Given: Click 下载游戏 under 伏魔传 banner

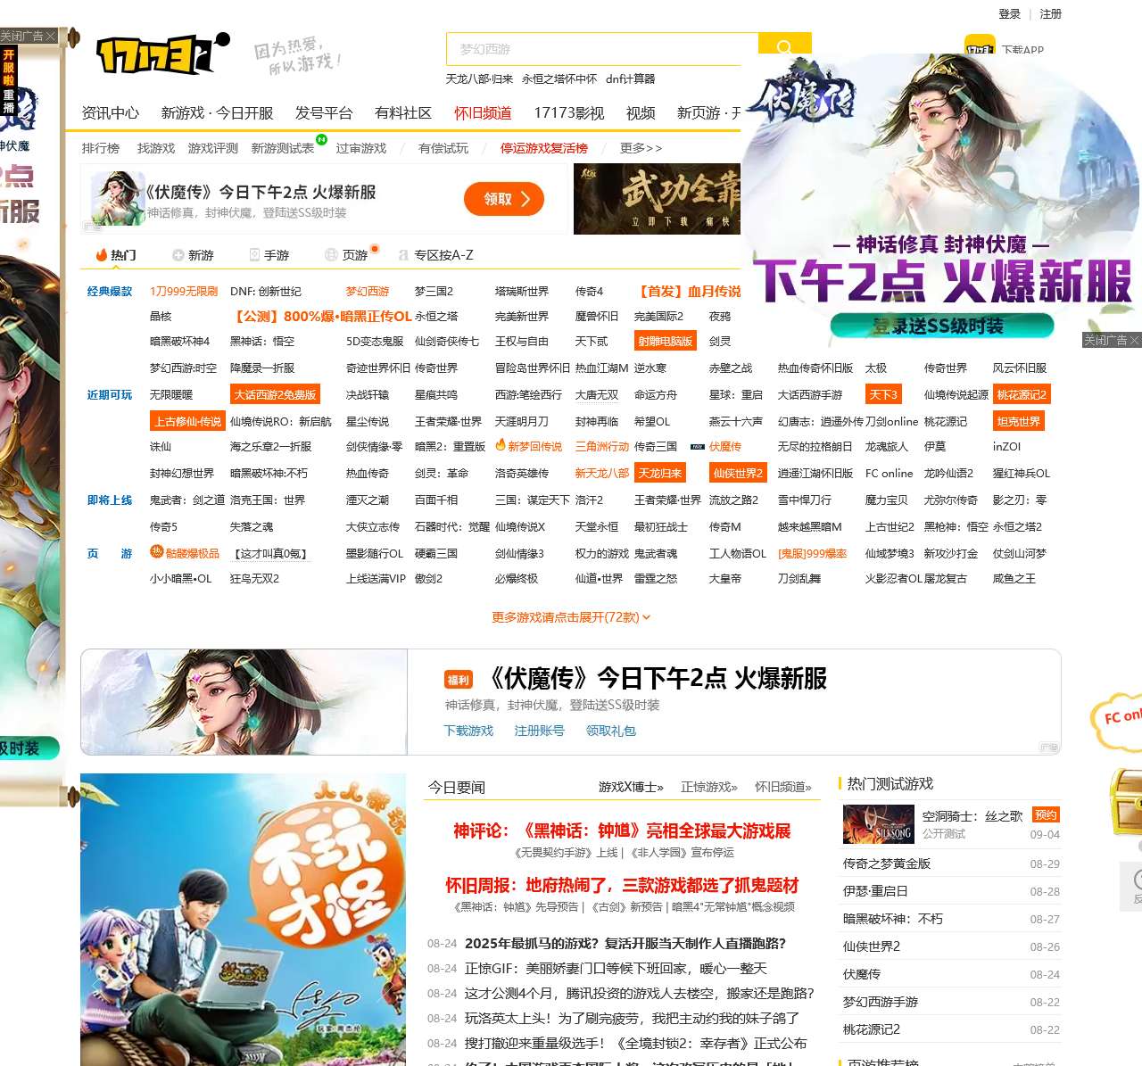Looking at the screenshot, I should point(468,731).
